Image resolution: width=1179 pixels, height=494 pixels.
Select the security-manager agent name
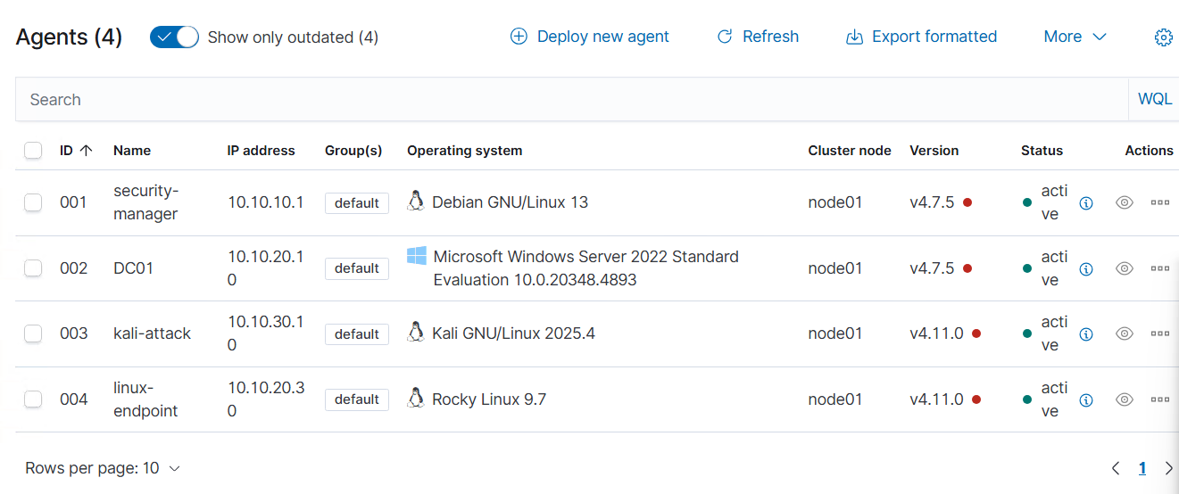tap(146, 202)
